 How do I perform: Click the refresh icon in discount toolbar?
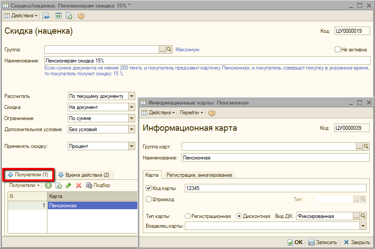click(58, 16)
